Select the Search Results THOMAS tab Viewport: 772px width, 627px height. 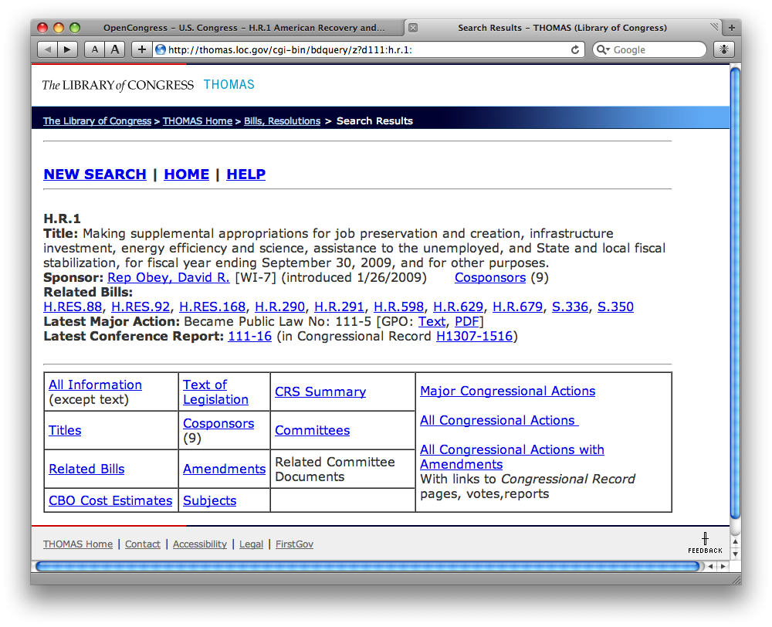tap(562, 28)
